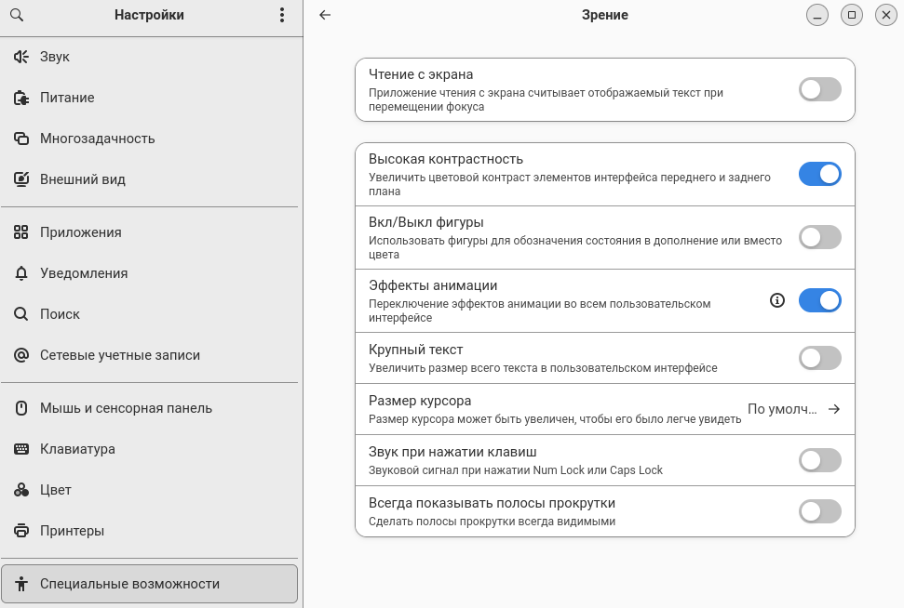Go back with the arrow button

[325, 15]
